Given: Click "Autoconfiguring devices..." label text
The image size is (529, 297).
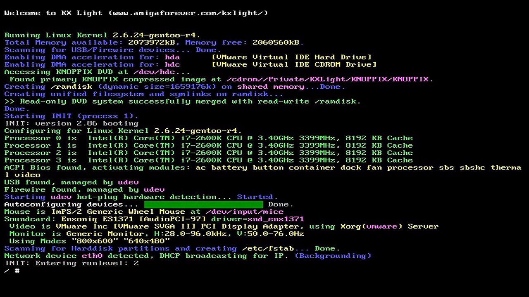Looking at the screenshot, I should coord(71,204).
